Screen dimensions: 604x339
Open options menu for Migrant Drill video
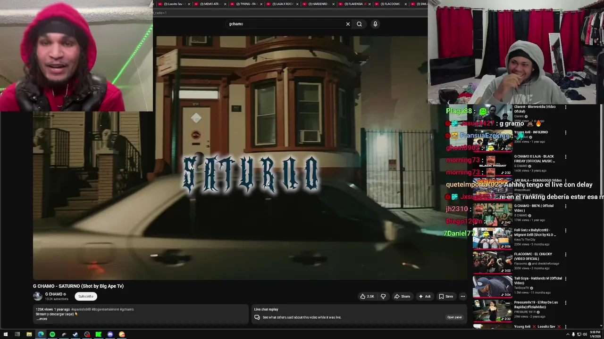coord(566,231)
